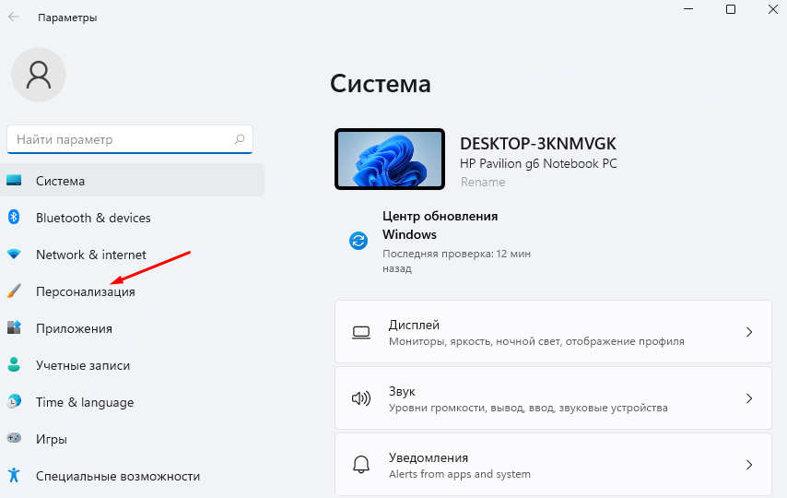
Task: Open the Уведомления settings card
Action: pos(553,464)
